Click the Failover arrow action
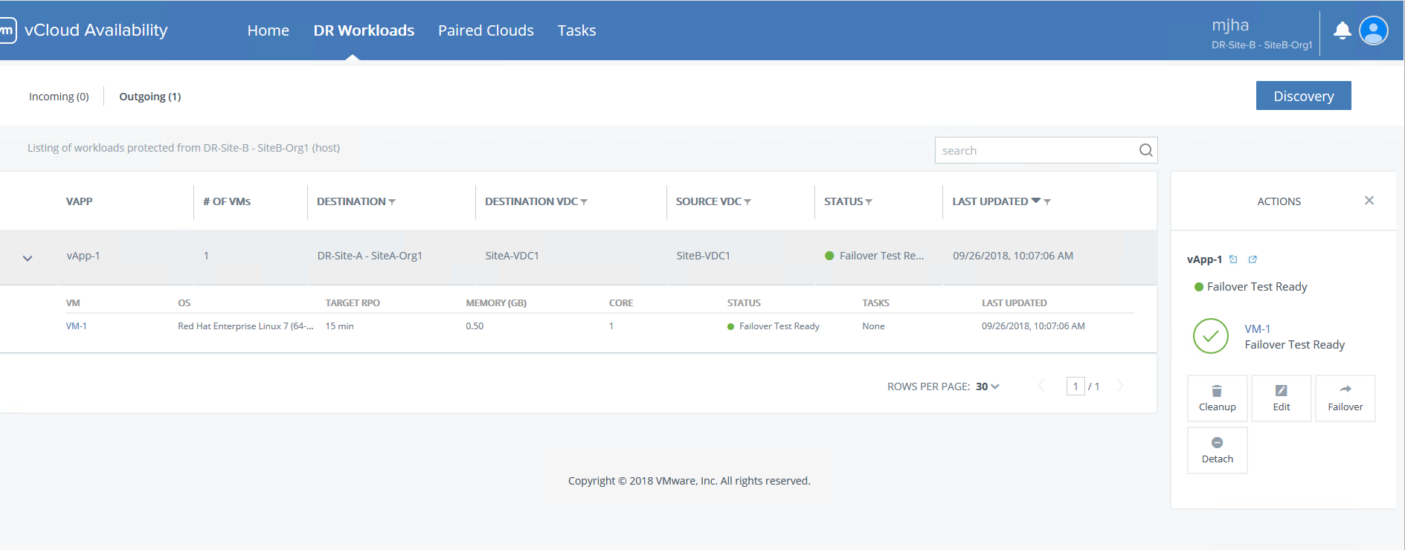The height and width of the screenshot is (550, 1405). pyautogui.click(x=1345, y=398)
